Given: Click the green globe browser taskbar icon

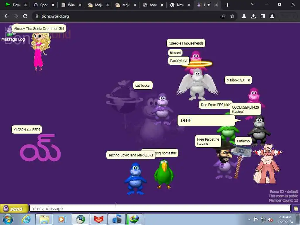Looking at the screenshot, I should 81,219.
